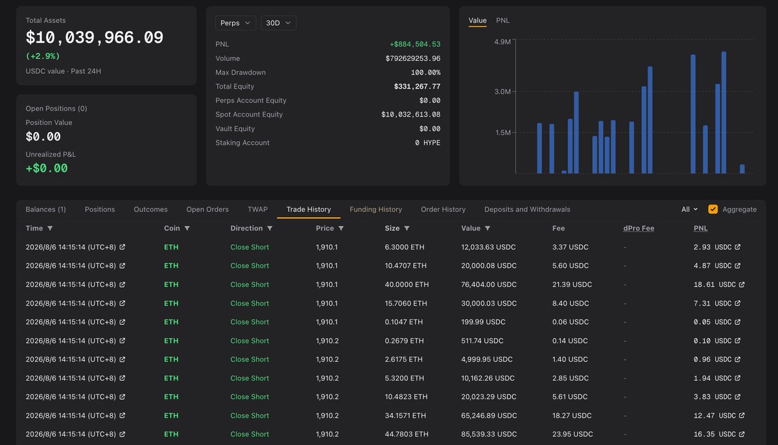Image resolution: width=778 pixels, height=445 pixels.
Task: Open the Time column filter arrow
Action: tap(50, 228)
